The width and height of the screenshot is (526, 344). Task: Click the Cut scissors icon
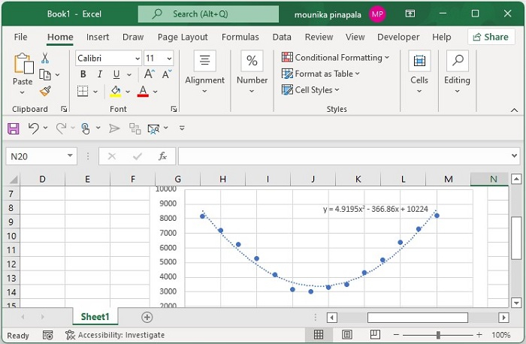(45, 58)
